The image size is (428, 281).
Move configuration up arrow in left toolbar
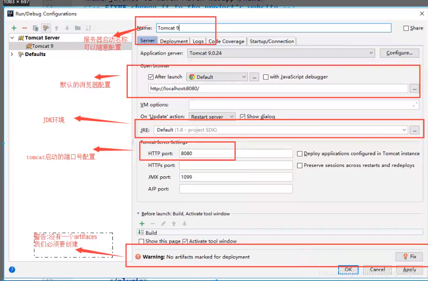pos(56,28)
